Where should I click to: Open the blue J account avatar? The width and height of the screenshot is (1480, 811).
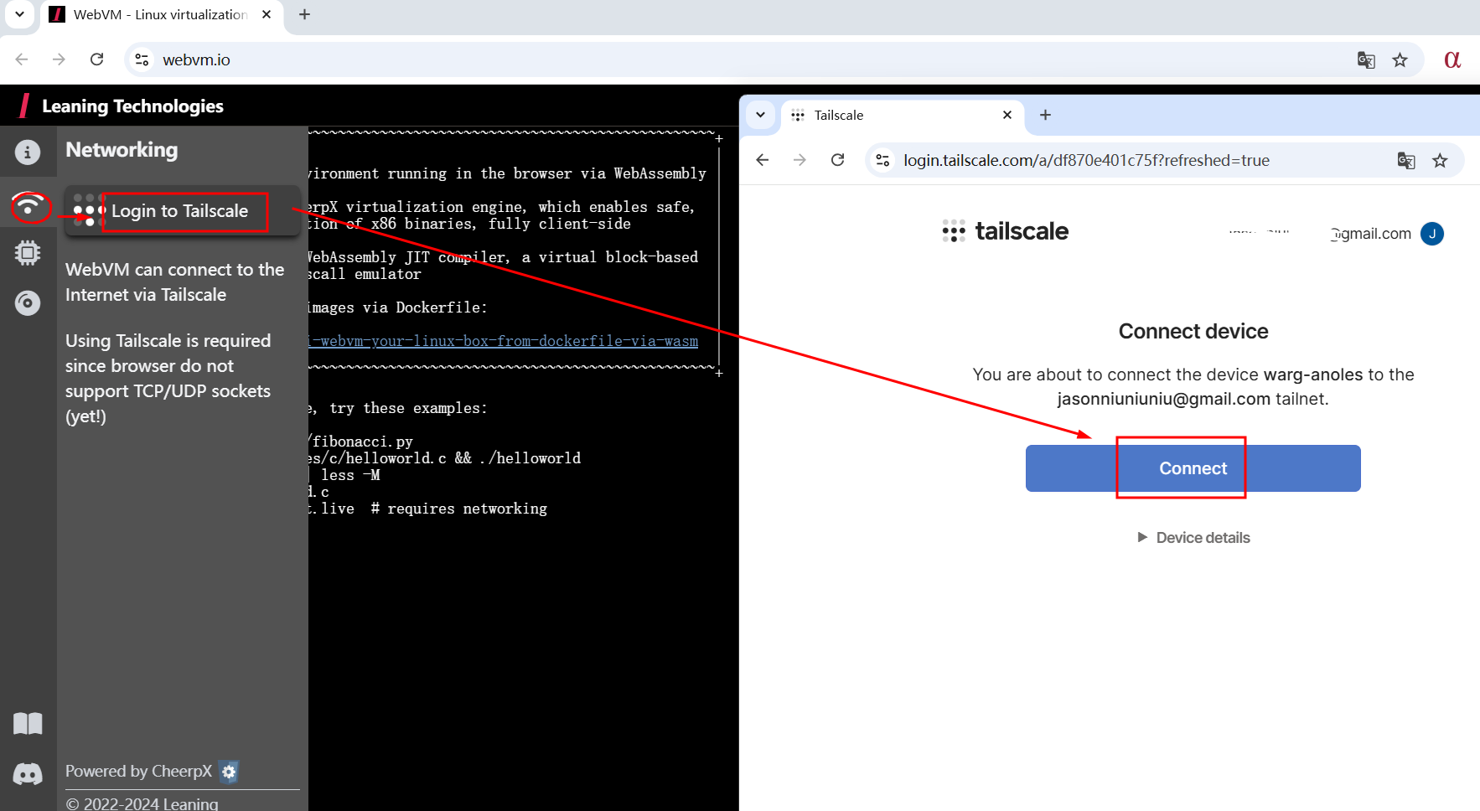(x=1432, y=234)
